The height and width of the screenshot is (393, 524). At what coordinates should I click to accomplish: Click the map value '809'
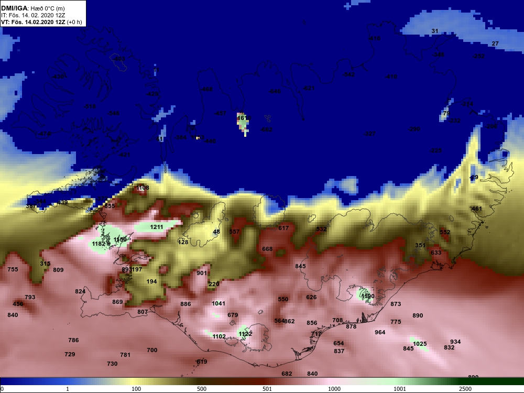(x=58, y=270)
